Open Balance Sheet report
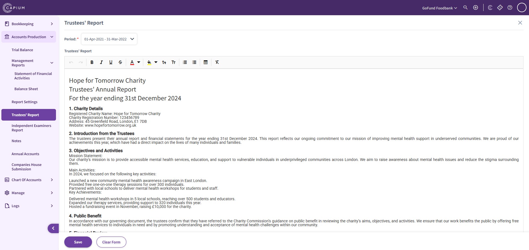Viewport: 529px width, 250px height. click(26, 89)
